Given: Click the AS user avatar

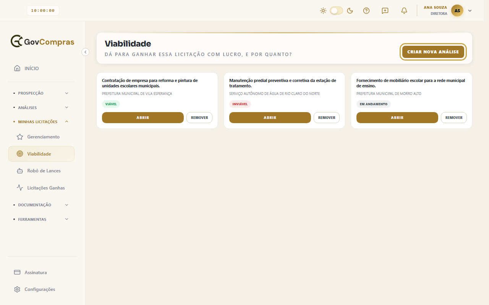Looking at the screenshot, I should point(457,11).
